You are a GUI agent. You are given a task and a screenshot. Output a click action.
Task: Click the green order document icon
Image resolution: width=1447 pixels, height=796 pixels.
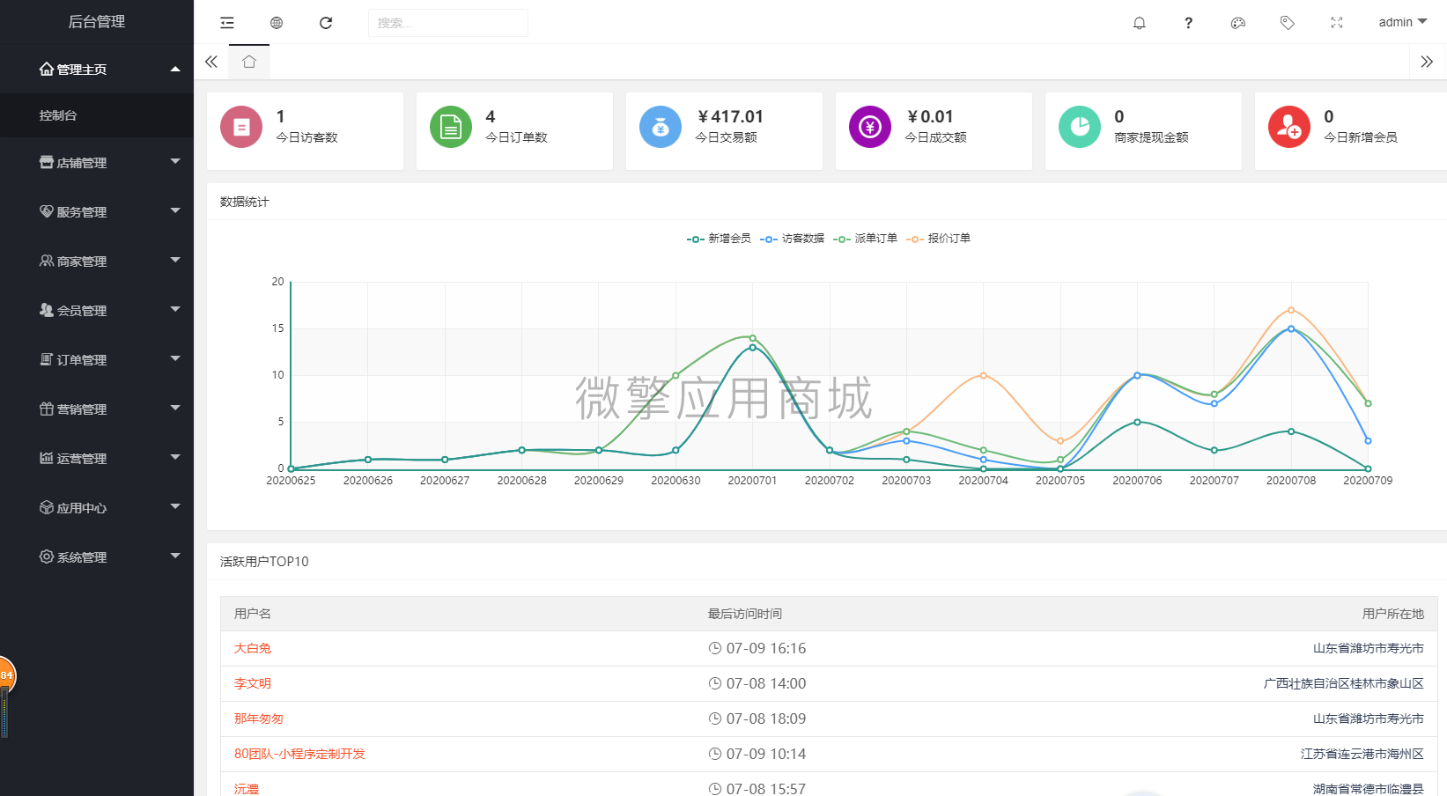451,127
